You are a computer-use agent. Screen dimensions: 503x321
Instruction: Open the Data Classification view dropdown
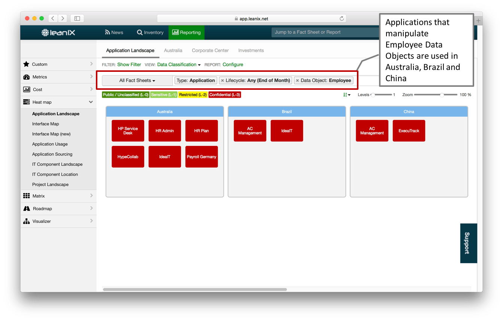pyautogui.click(x=179, y=64)
